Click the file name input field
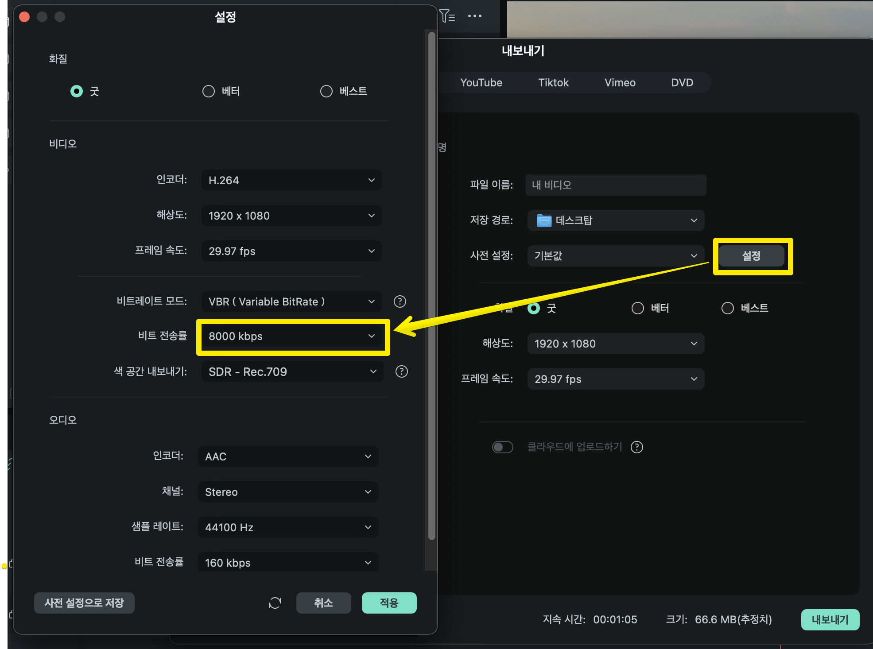Viewport: 873px width, 649px height. coord(616,185)
